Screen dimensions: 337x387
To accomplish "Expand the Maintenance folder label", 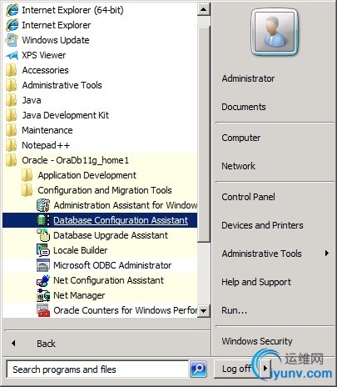I will [47, 130].
